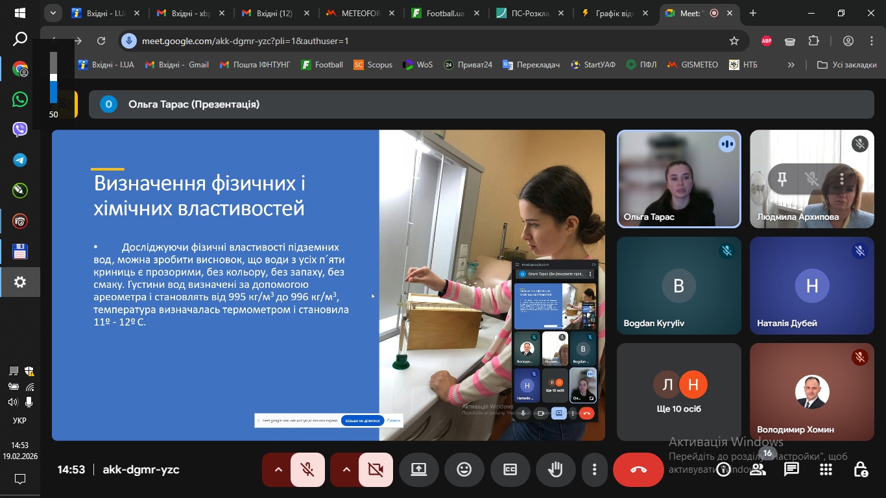
Task: Unmute the microphone
Action: coord(307,469)
